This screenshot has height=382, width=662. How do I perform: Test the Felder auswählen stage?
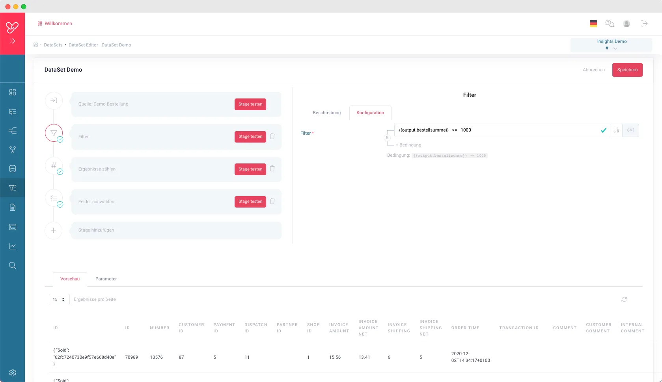tap(250, 202)
